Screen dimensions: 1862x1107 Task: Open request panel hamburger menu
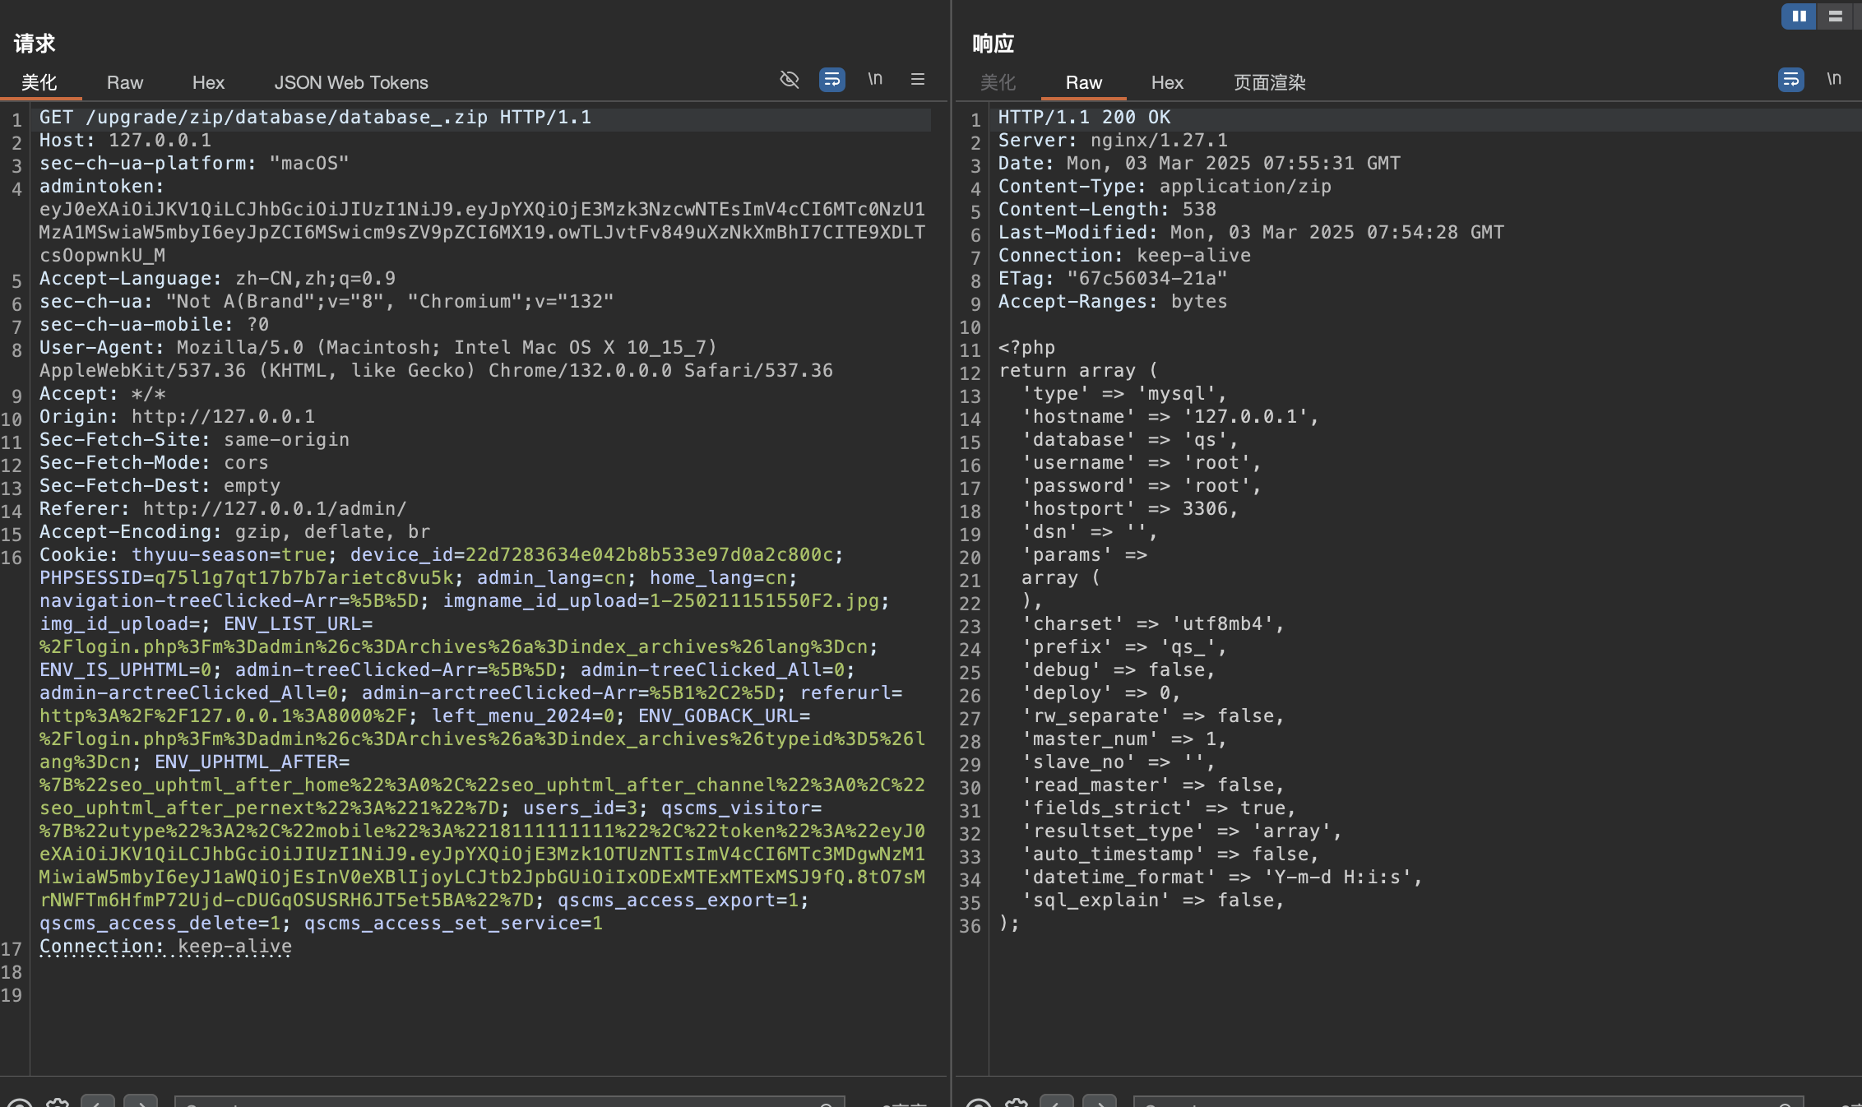click(x=918, y=79)
